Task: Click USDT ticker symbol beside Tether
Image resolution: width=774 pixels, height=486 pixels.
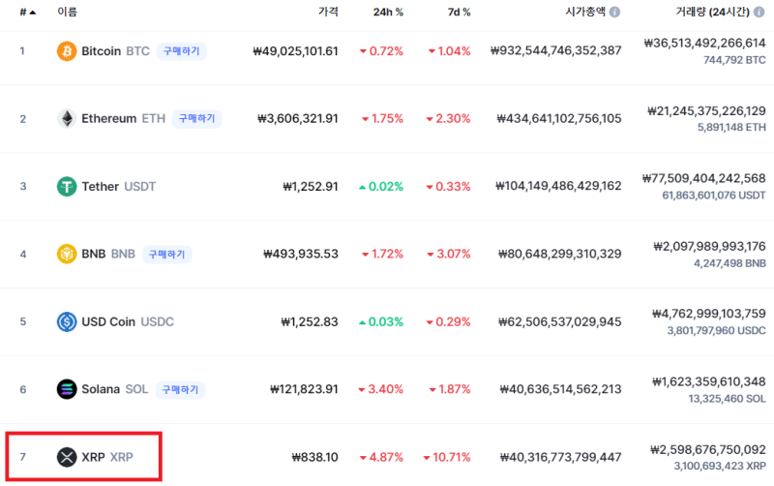Action: pos(139,186)
